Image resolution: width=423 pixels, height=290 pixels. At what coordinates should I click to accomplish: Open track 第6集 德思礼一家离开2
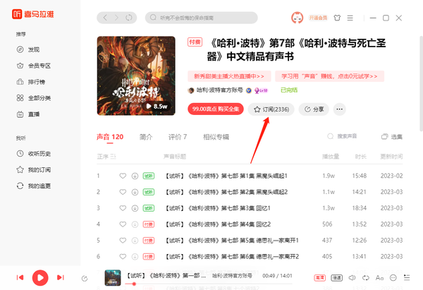point(233,257)
